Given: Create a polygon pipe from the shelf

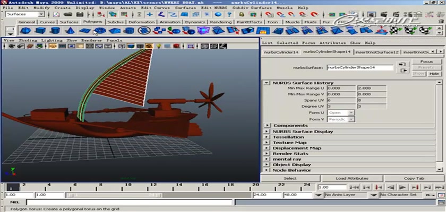Looking at the screenshot, I should tap(130, 30).
